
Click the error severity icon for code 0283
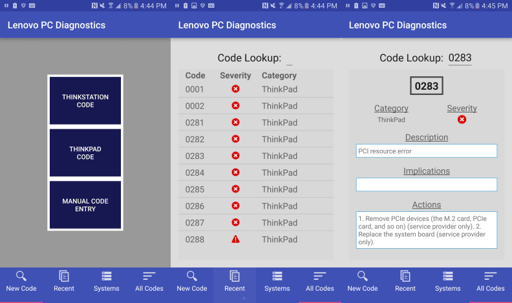coord(235,156)
